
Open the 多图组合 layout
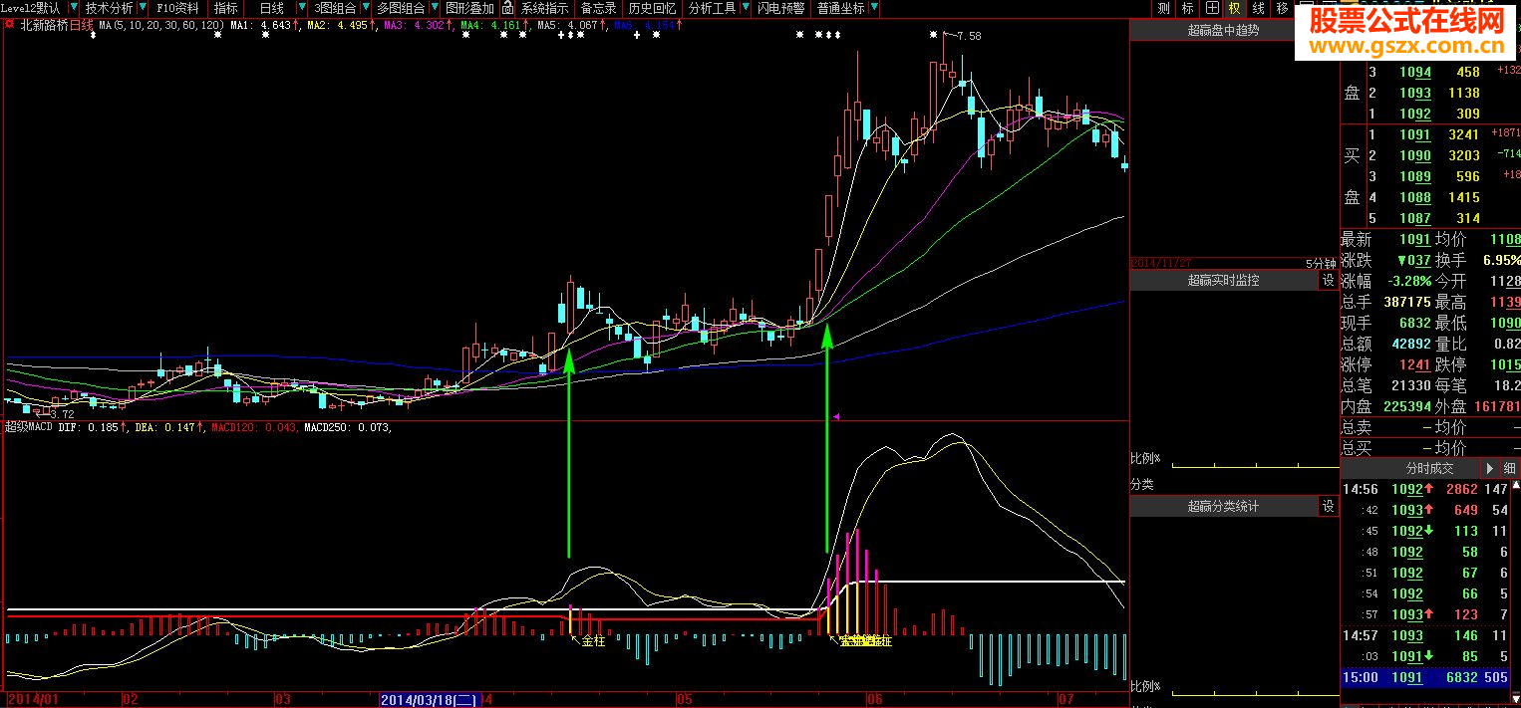coord(401,8)
